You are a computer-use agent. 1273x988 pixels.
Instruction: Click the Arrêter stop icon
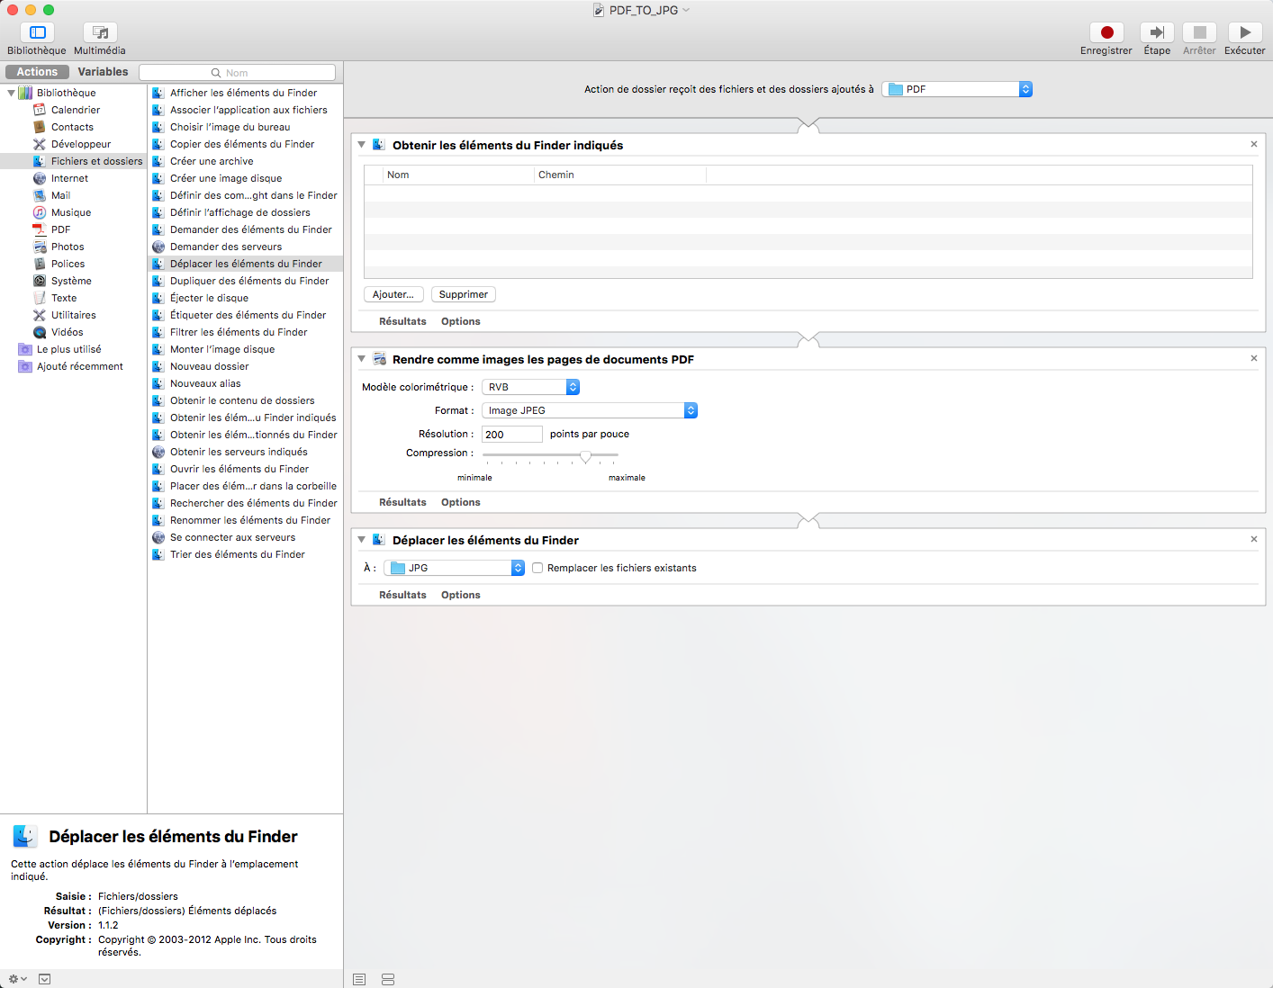pos(1199,32)
